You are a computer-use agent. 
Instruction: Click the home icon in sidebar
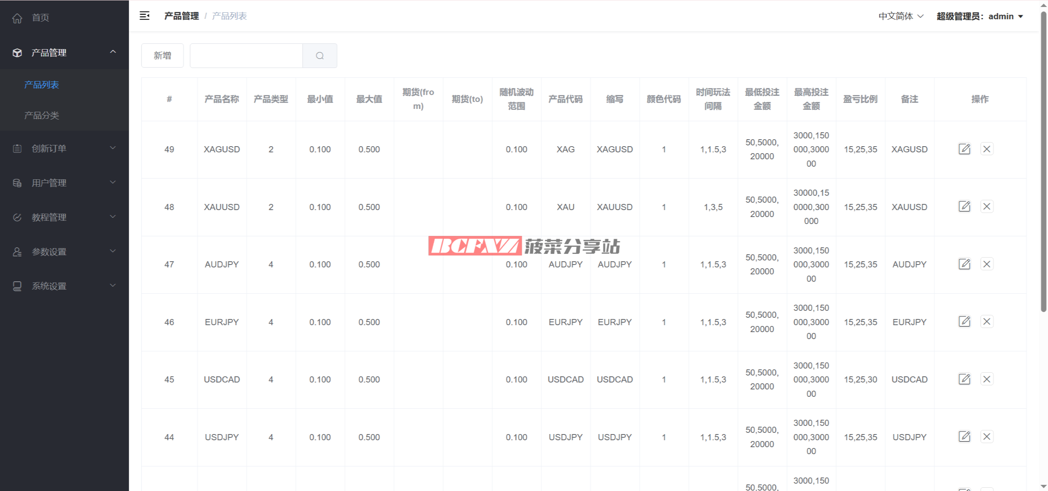pos(17,18)
